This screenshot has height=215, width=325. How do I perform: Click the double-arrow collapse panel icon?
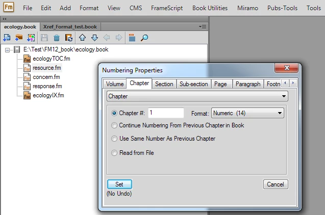point(5,19)
